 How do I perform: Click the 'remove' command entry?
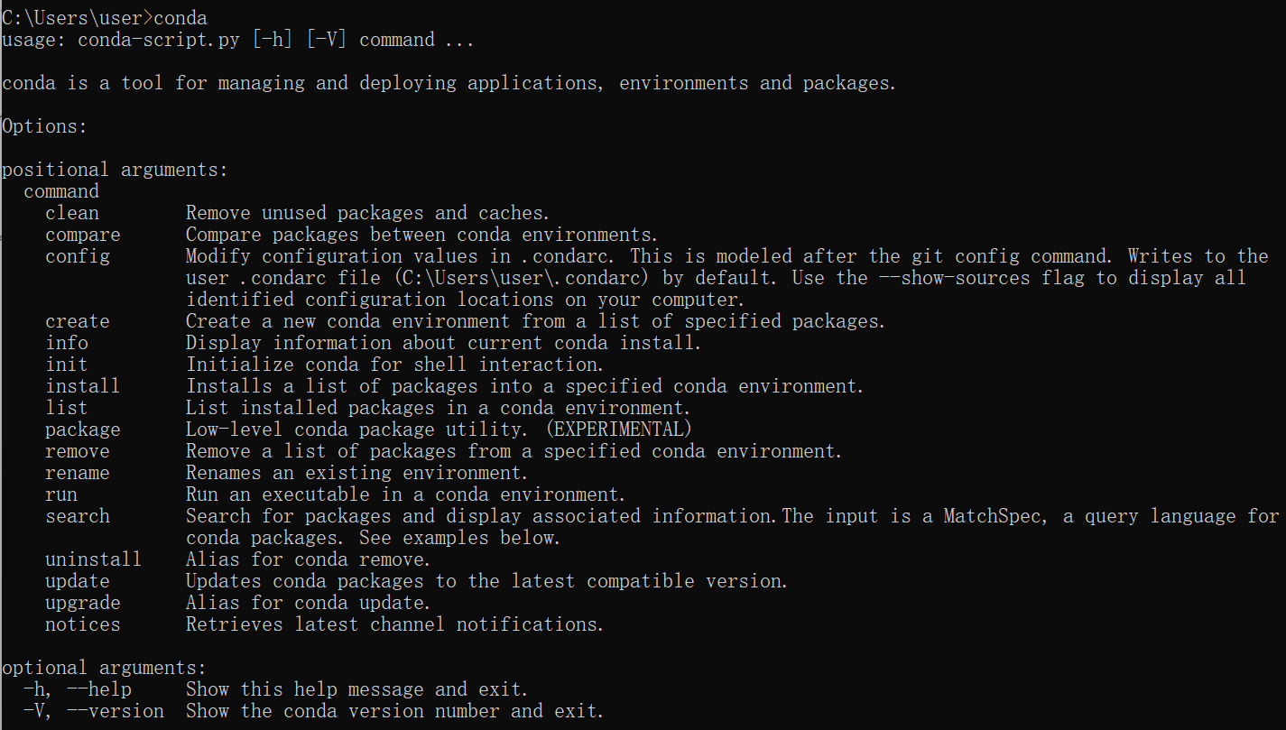78,451
